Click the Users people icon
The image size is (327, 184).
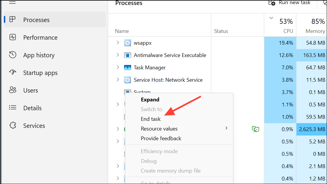coord(12,90)
